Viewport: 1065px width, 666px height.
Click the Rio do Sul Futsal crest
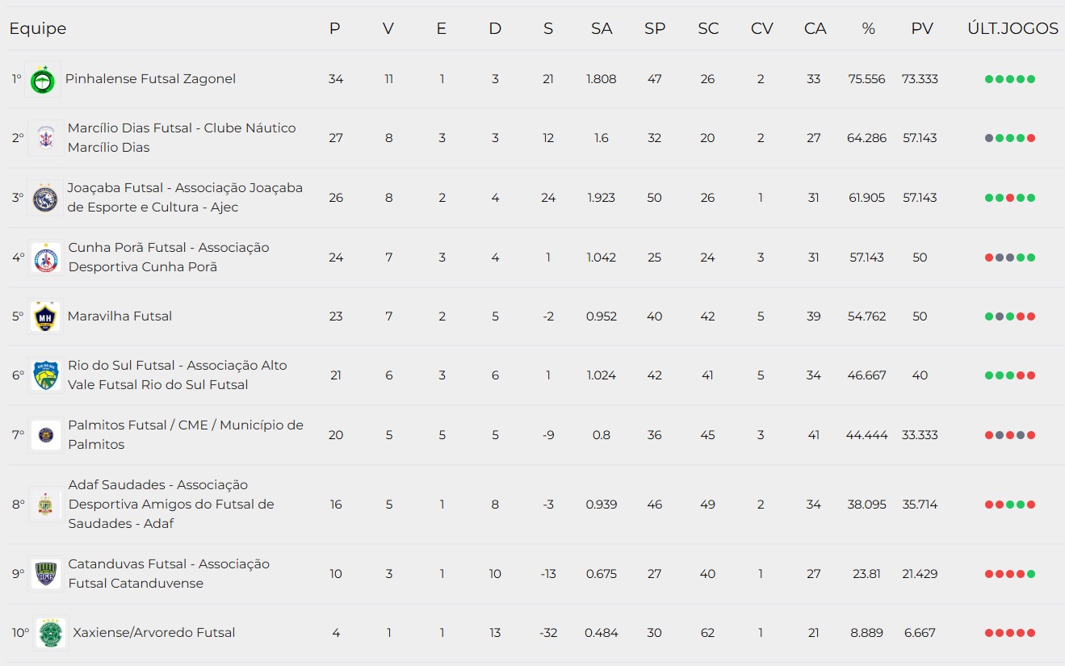(45, 375)
